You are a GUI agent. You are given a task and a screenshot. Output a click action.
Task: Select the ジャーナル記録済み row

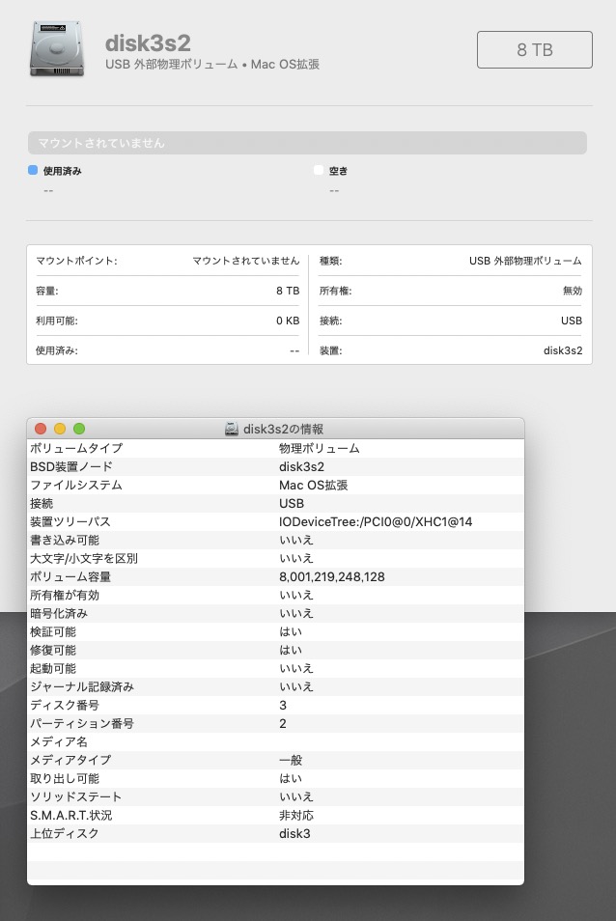(275, 686)
